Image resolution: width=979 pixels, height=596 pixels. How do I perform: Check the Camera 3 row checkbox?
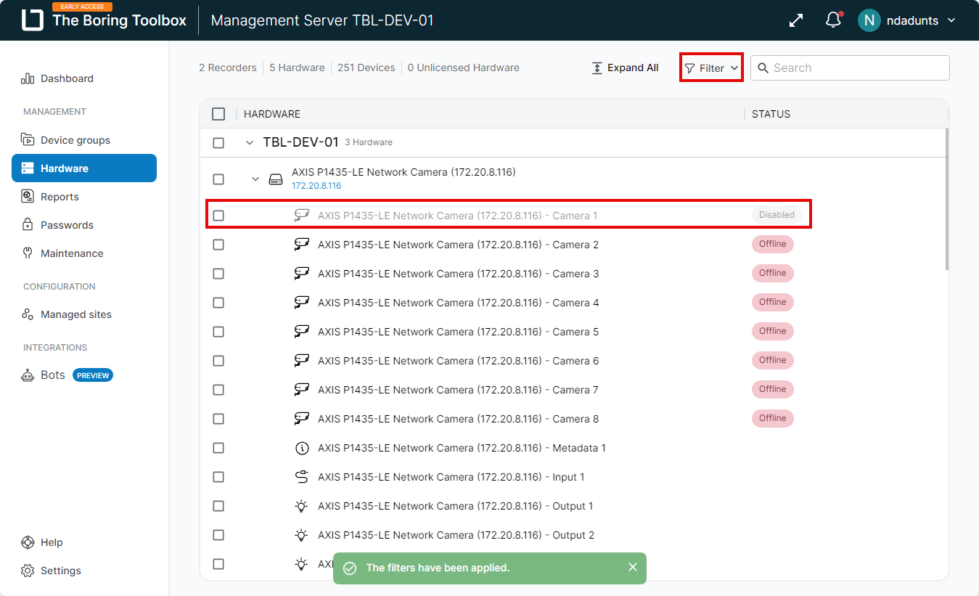point(218,274)
